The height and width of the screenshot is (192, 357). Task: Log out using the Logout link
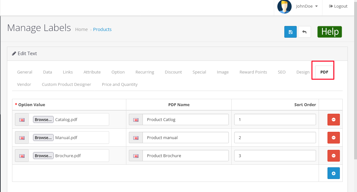coord(338,6)
